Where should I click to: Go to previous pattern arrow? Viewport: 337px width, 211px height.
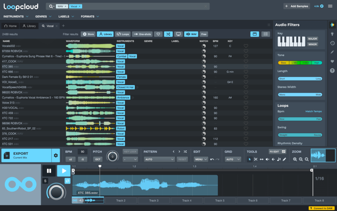click(x=174, y=151)
